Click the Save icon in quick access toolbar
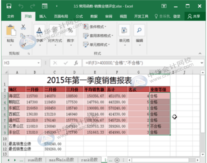Image resolution: width=207 pixels, height=163 pixels. 9,6
